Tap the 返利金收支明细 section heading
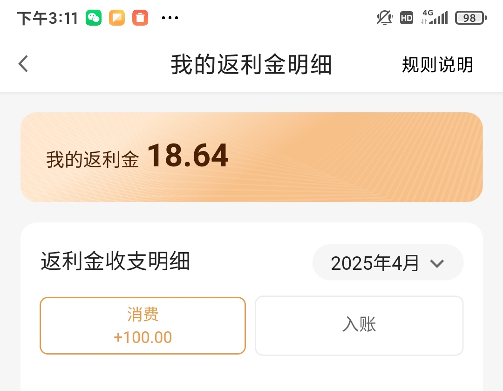503x391 pixels. coord(116,261)
